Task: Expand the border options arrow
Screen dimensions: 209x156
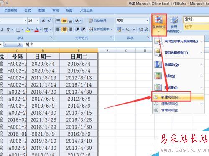Action: click(x=22, y=30)
